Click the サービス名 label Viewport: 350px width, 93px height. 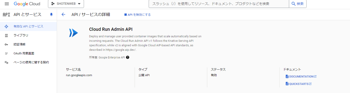click(73, 70)
